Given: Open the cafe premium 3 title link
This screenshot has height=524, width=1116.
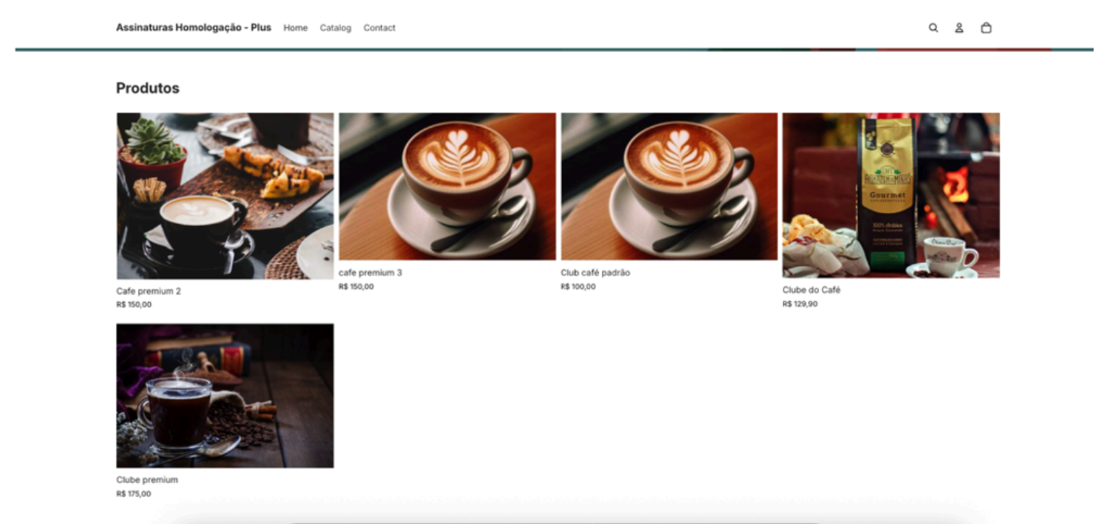Looking at the screenshot, I should click(x=370, y=273).
